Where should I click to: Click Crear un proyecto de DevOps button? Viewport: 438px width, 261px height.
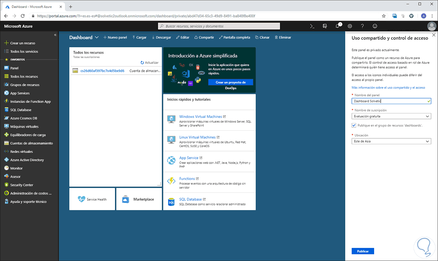coord(230,82)
